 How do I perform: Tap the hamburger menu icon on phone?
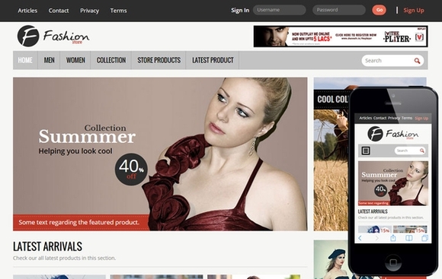point(366,151)
